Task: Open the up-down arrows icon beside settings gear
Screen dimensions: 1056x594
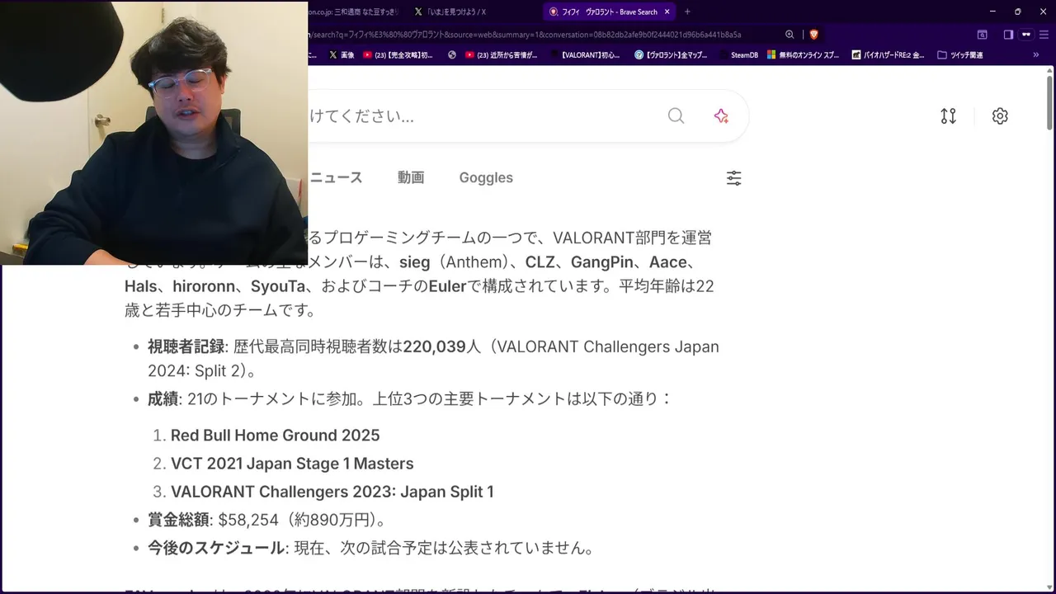Action: pos(949,116)
